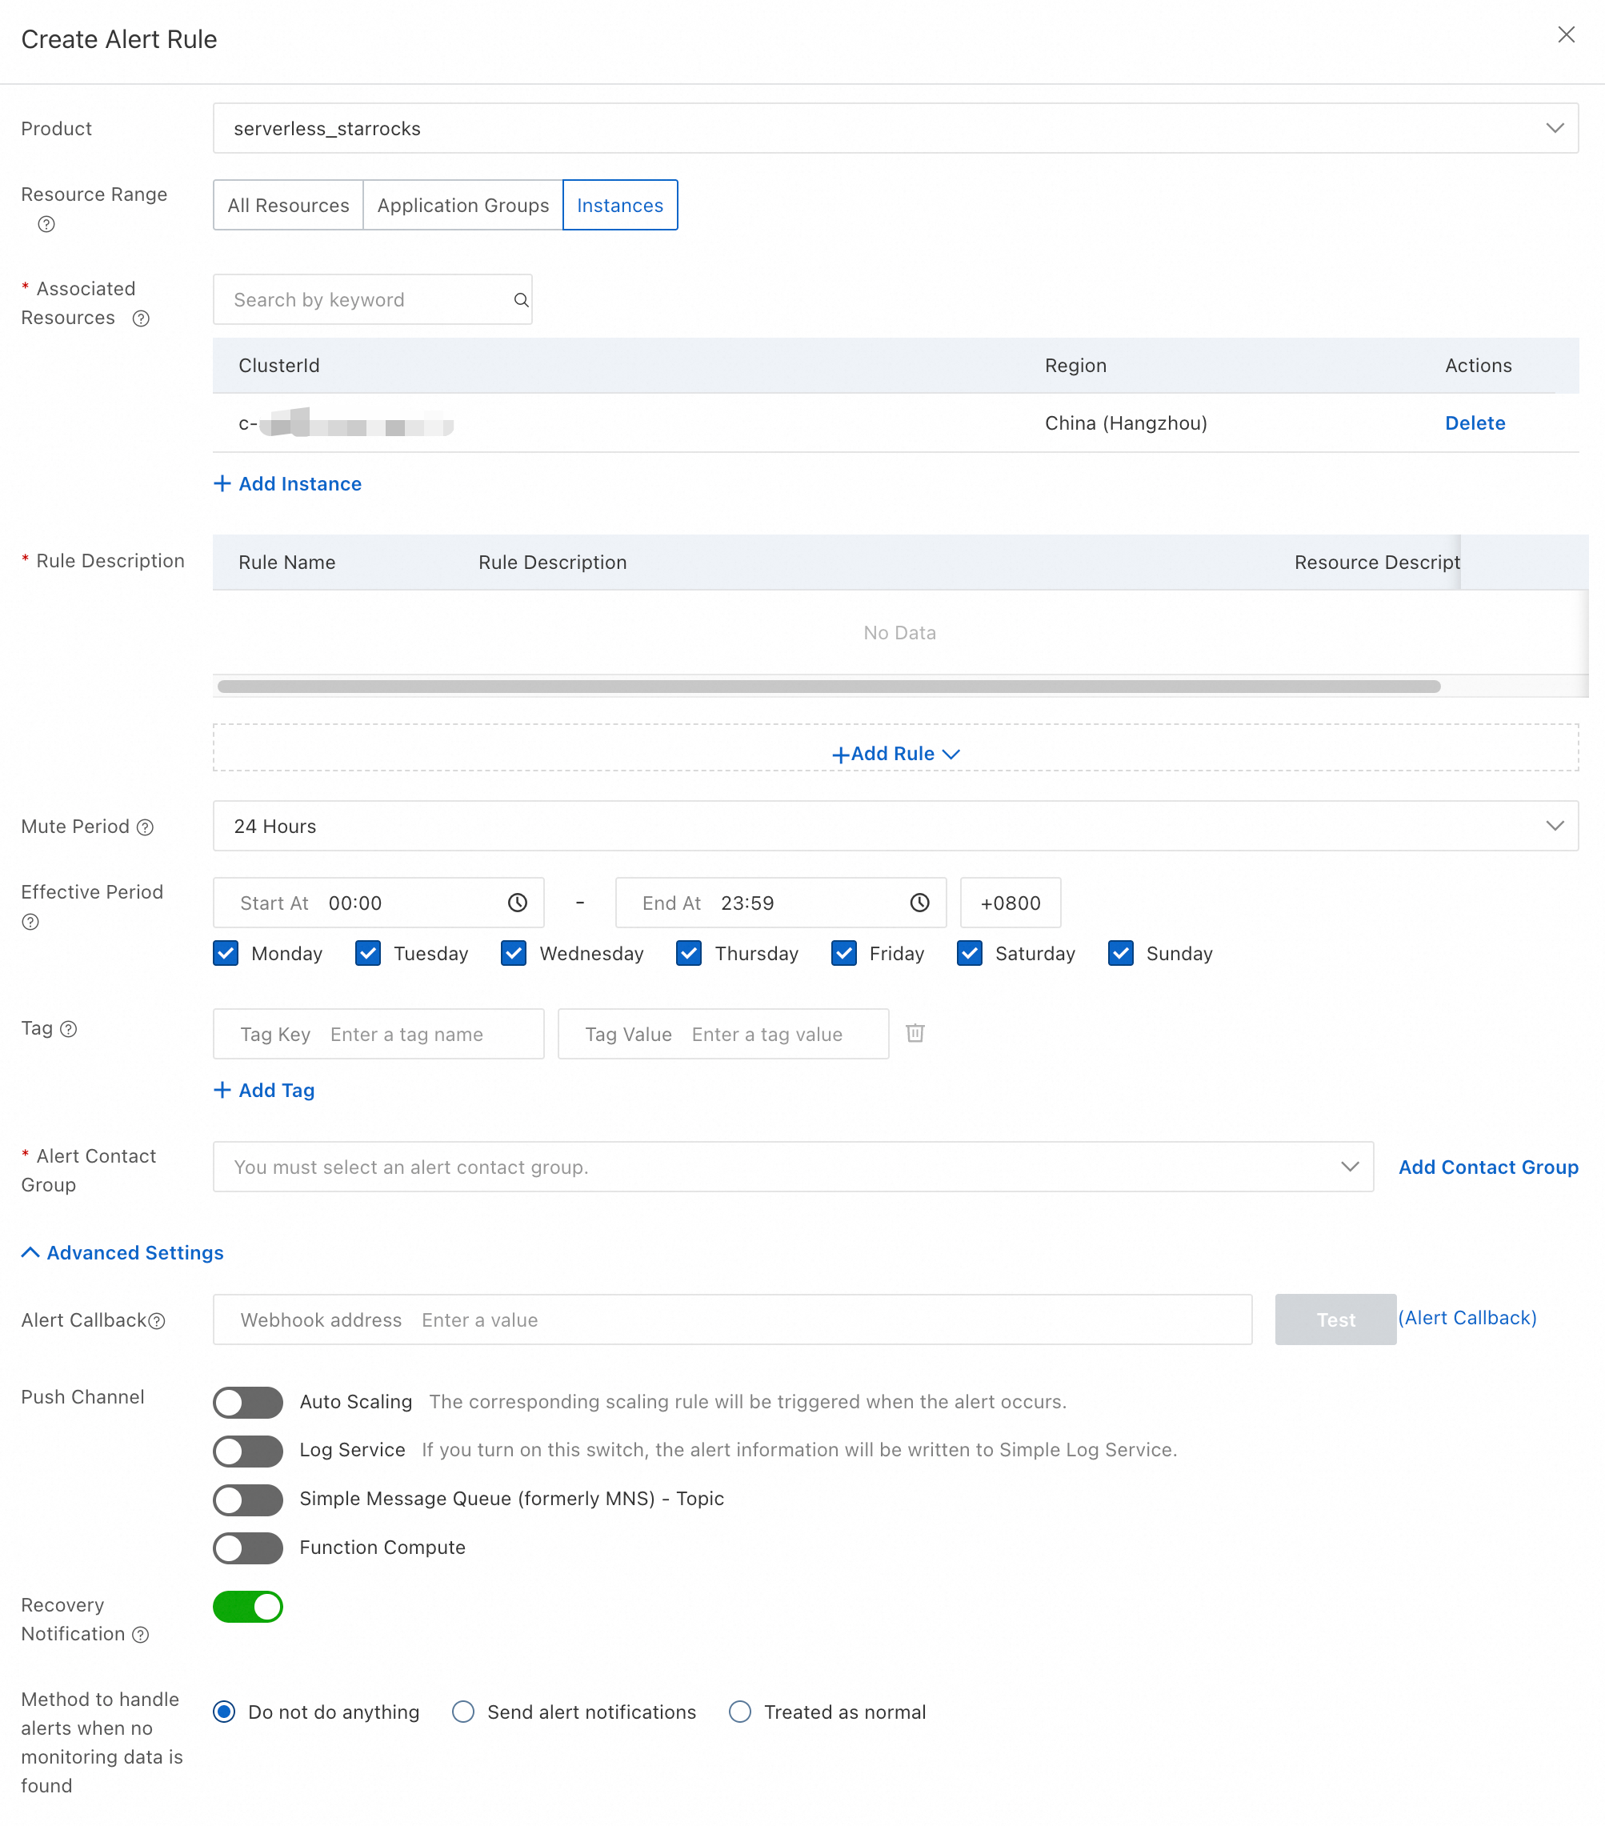Image resolution: width=1605 pixels, height=1826 pixels.
Task: Click the rule table horizontal scrollbar
Action: 829,687
